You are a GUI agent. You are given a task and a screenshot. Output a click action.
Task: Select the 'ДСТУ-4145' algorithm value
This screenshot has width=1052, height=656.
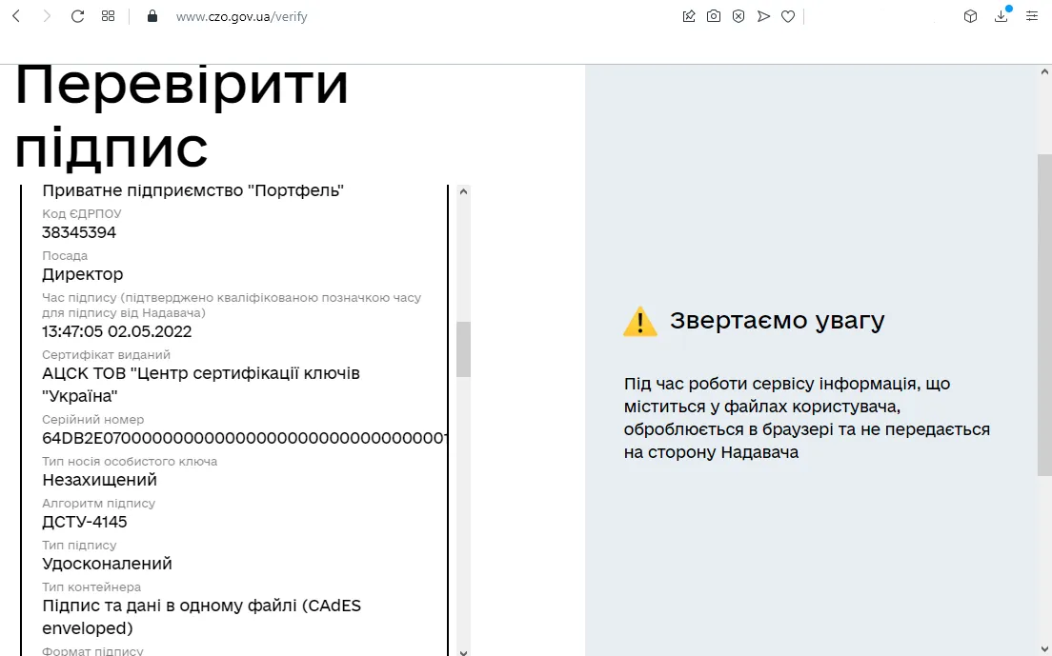pyautogui.click(x=85, y=522)
